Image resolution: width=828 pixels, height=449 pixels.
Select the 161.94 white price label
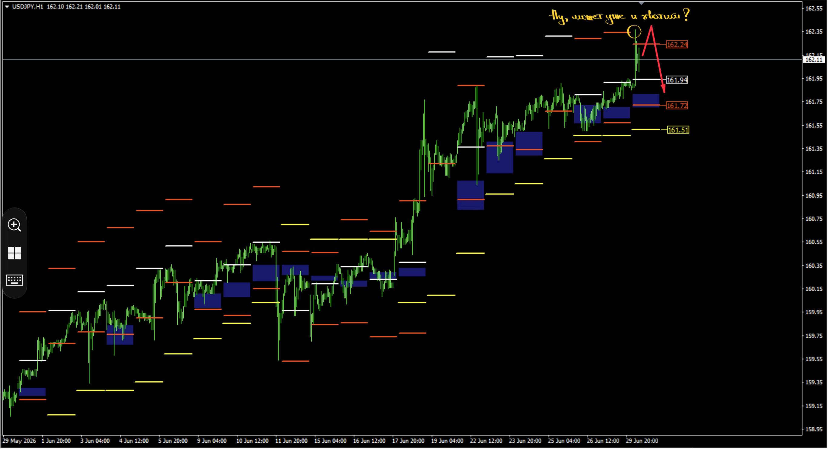click(x=677, y=80)
